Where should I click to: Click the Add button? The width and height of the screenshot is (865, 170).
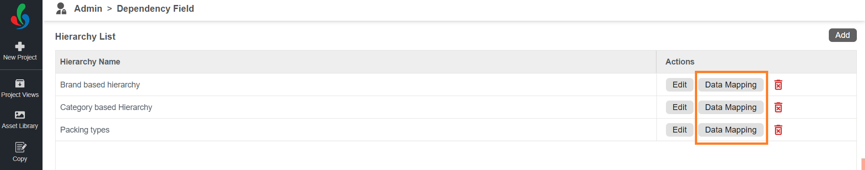coord(842,35)
